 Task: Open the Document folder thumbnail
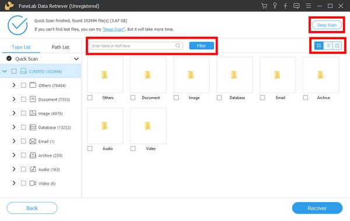pyautogui.click(x=148, y=75)
